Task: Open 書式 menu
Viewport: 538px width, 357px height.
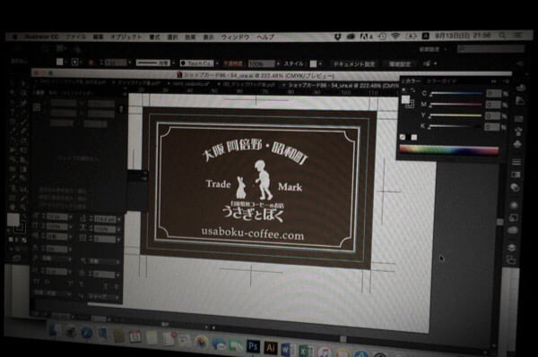Action: coord(155,37)
